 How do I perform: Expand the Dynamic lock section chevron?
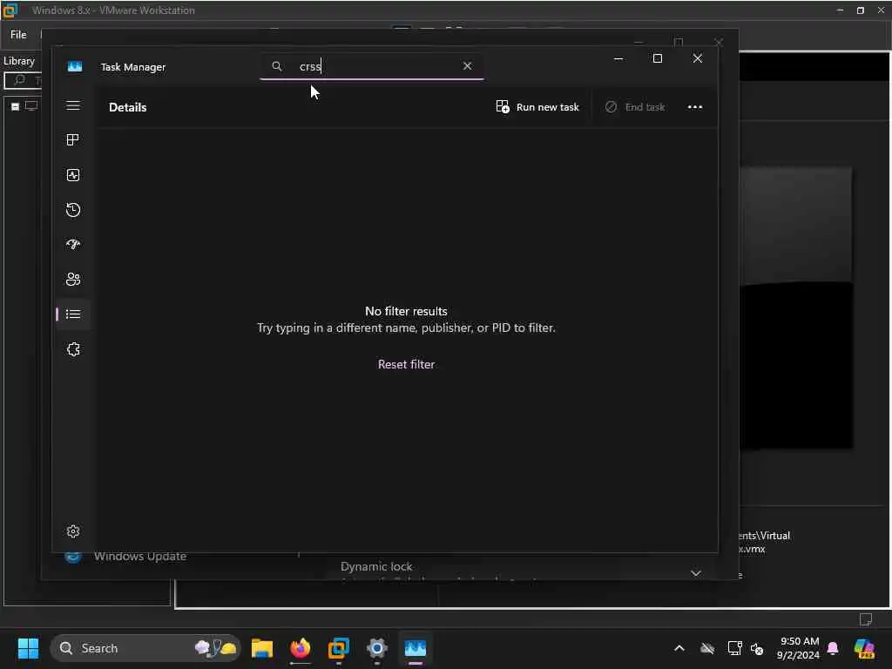point(695,572)
